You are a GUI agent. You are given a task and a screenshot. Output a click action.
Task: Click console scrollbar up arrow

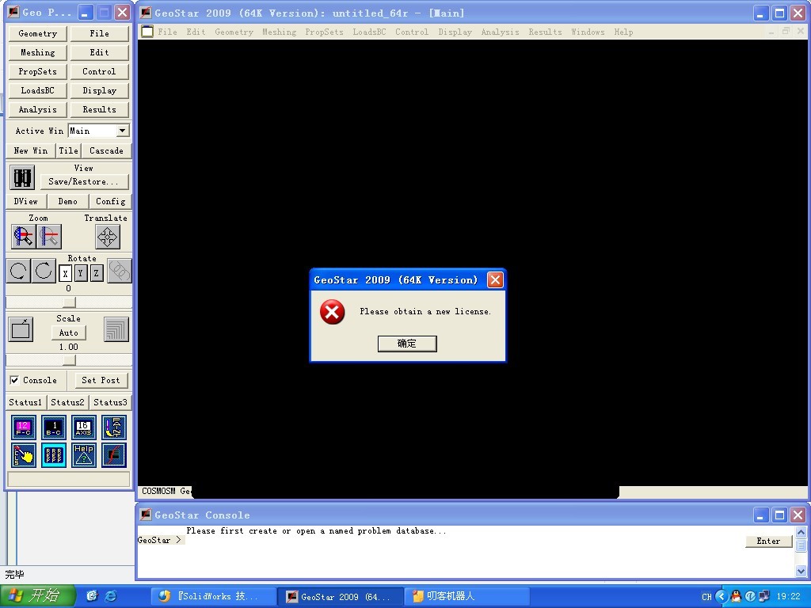[x=801, y=532]
